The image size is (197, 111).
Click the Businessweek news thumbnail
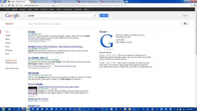tap(33, 91)
